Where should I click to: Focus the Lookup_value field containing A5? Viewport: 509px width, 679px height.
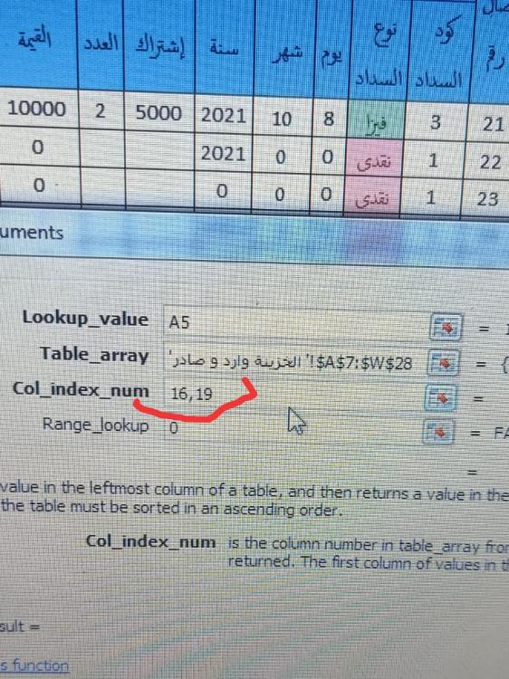296,321
